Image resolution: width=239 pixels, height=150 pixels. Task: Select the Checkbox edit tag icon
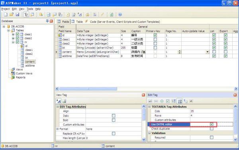pyautogui.click(x=168, y=101)
